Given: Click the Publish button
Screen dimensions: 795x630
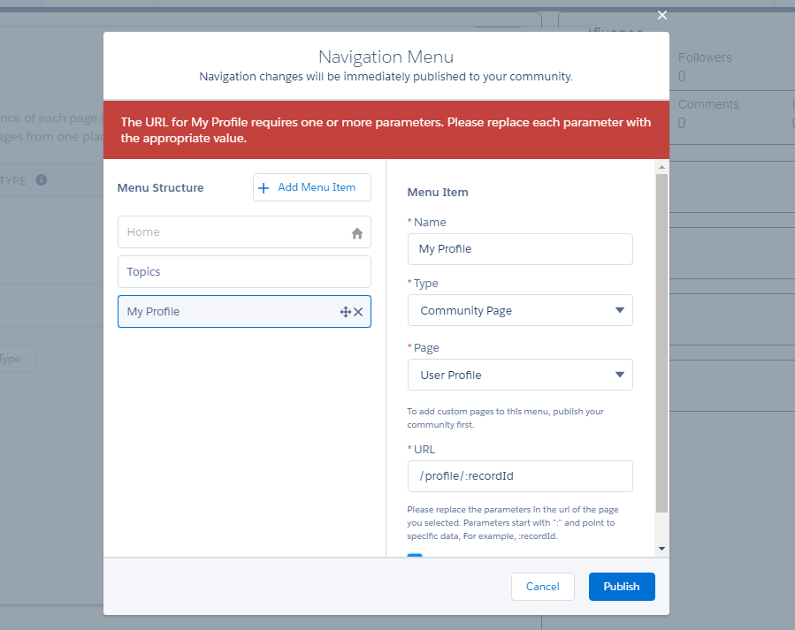Looking at the screenshot, I should coord(622,587).
